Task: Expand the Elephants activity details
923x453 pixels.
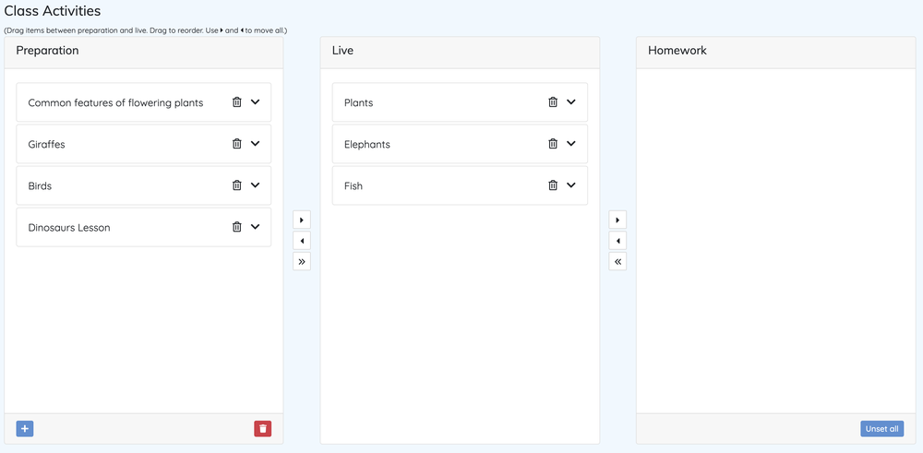Action: 571,144
